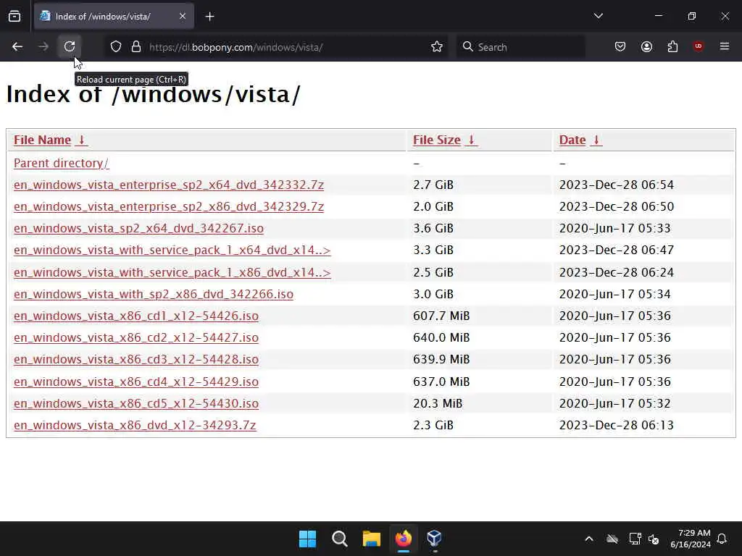742x556 pixels.
Task: Click the 607.7 MiB size cell
Action: point(441,316)
